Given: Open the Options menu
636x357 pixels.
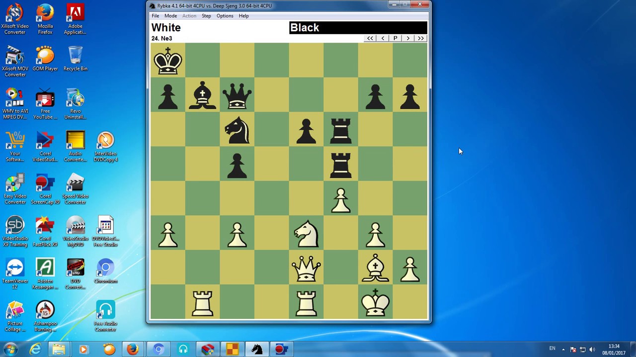Looking at the screenshot, I should tap(225, 16).
